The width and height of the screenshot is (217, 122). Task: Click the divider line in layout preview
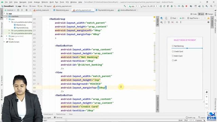pyautogui.click(x=187, y=48)
